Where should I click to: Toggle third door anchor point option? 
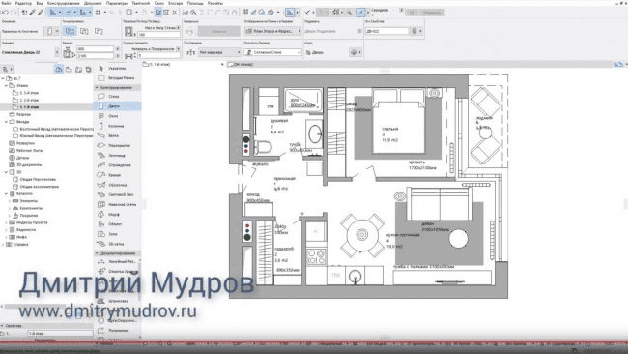pos(99,31)
